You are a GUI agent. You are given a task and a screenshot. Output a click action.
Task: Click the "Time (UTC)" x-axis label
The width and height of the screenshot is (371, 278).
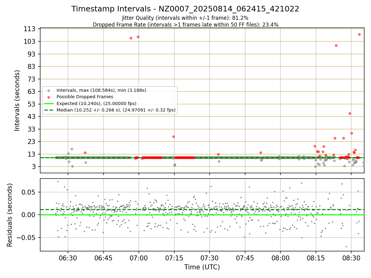point(202,267)
